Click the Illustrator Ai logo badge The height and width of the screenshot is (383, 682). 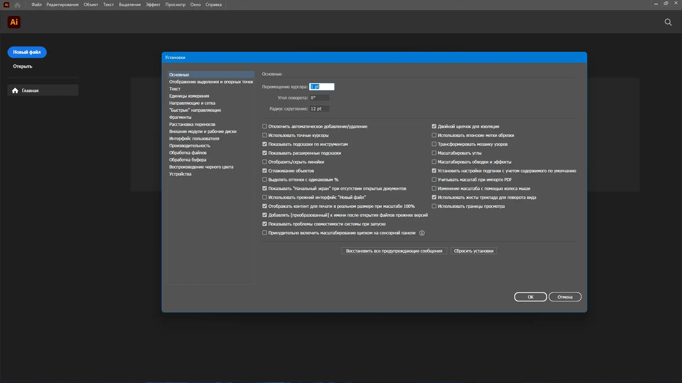point(14,22)
